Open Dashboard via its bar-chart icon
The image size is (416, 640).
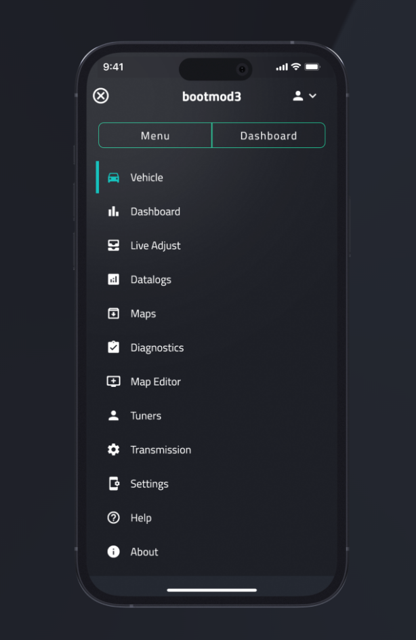pos(113,211)
